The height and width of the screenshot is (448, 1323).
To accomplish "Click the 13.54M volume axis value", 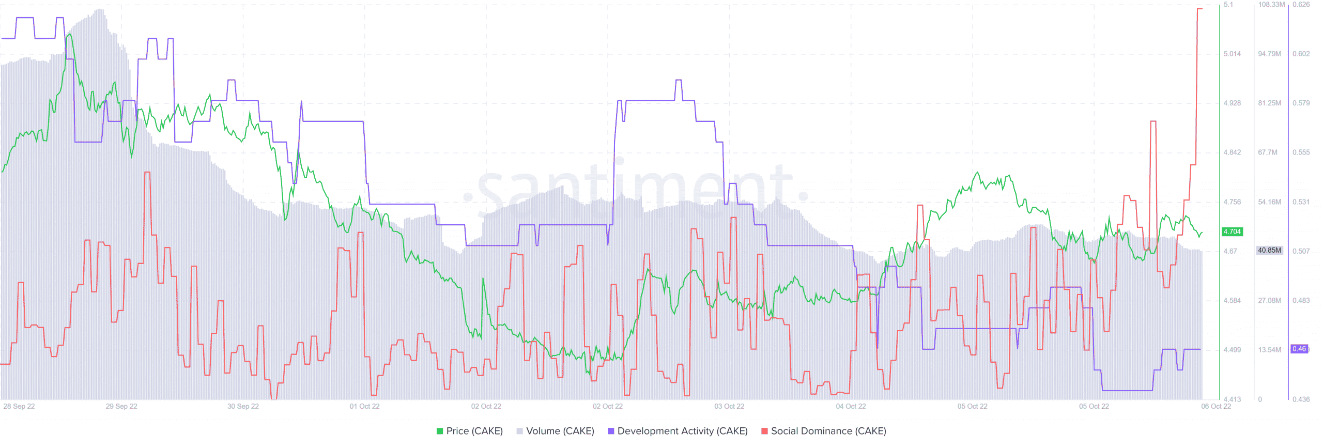I will click(x=1269, y=350).
